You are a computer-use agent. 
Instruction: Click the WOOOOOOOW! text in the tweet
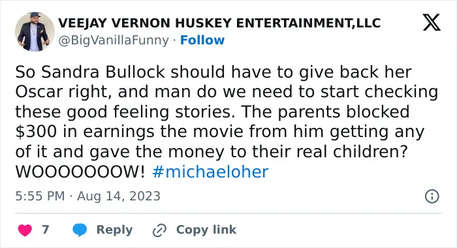(x=80, y=172)
